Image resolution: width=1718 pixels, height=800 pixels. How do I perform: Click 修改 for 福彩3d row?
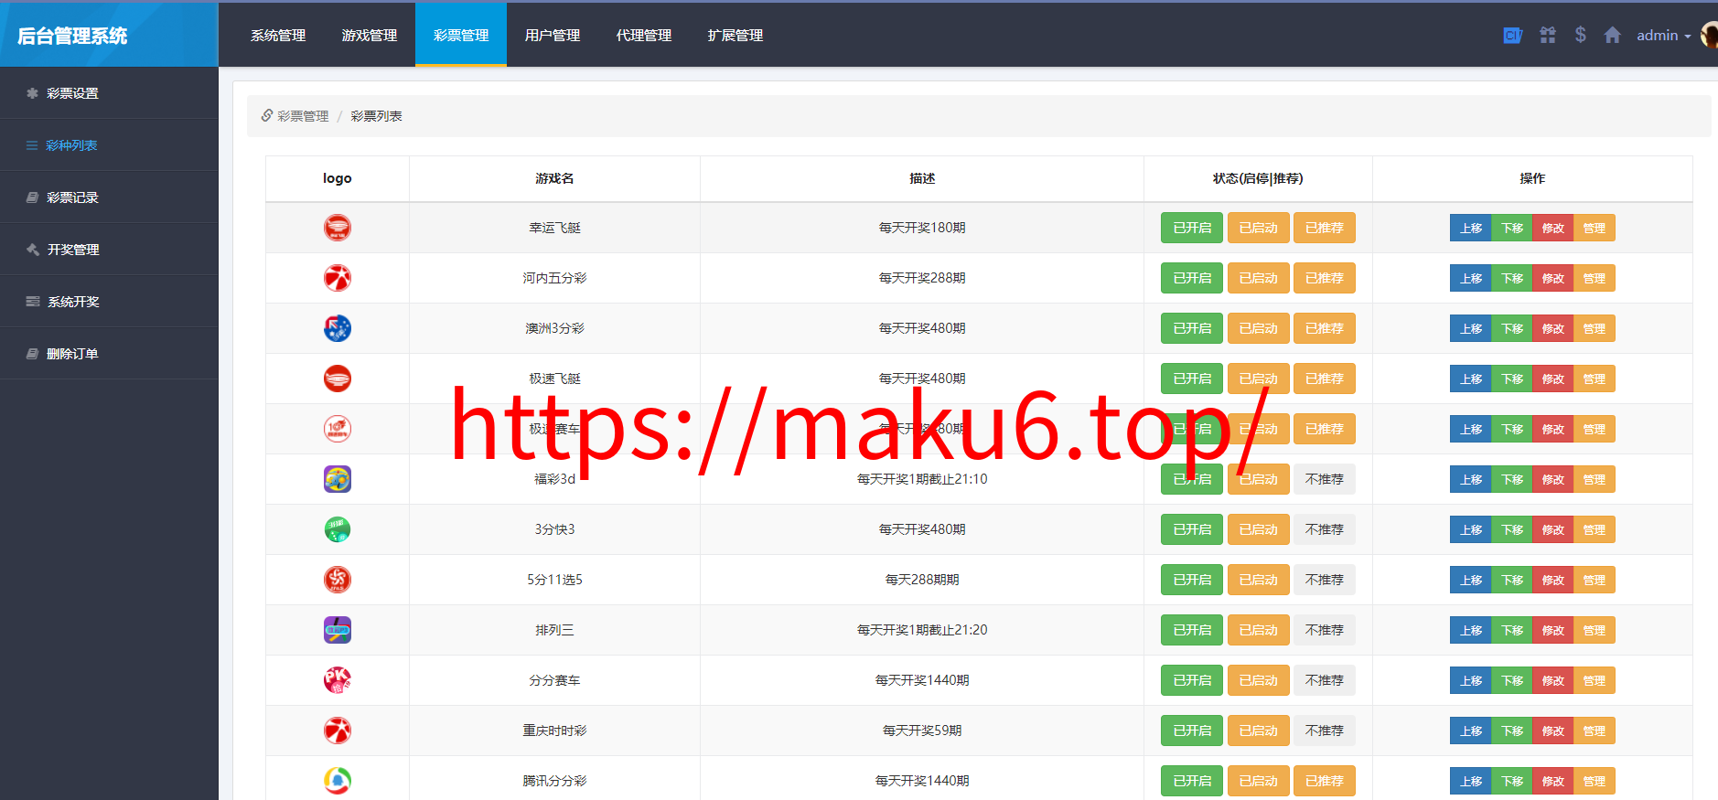point(1553,479)
